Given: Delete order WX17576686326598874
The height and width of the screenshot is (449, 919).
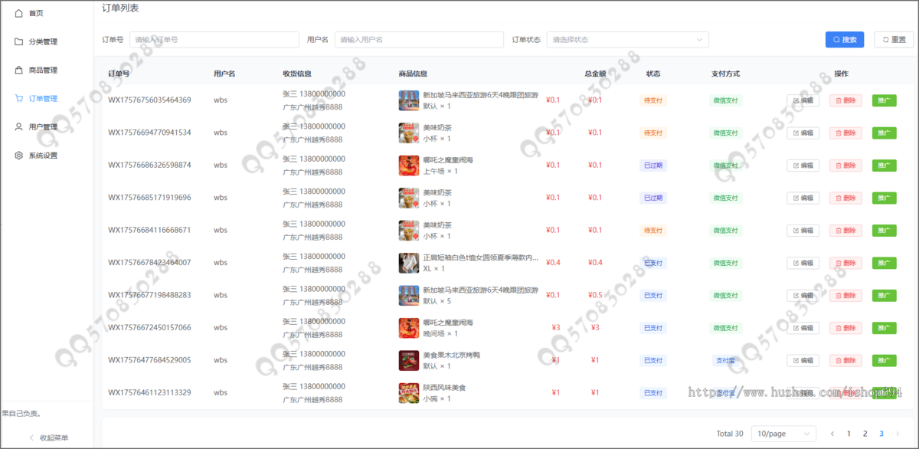Looking at the screenshot, I should (845, 166).
